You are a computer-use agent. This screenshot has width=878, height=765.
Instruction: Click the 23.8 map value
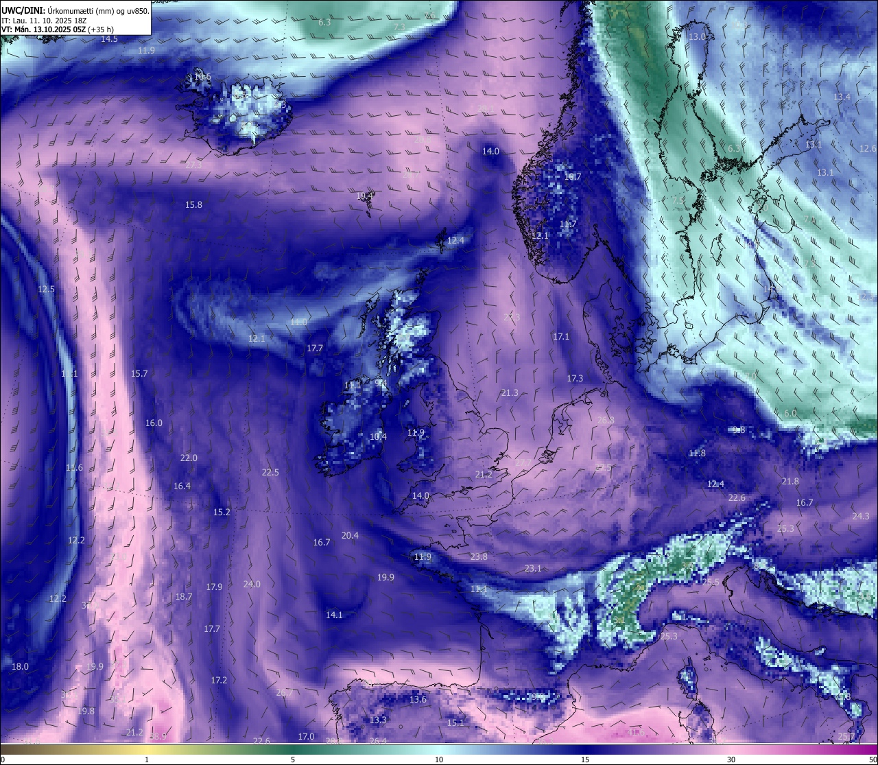pos(479,557)
